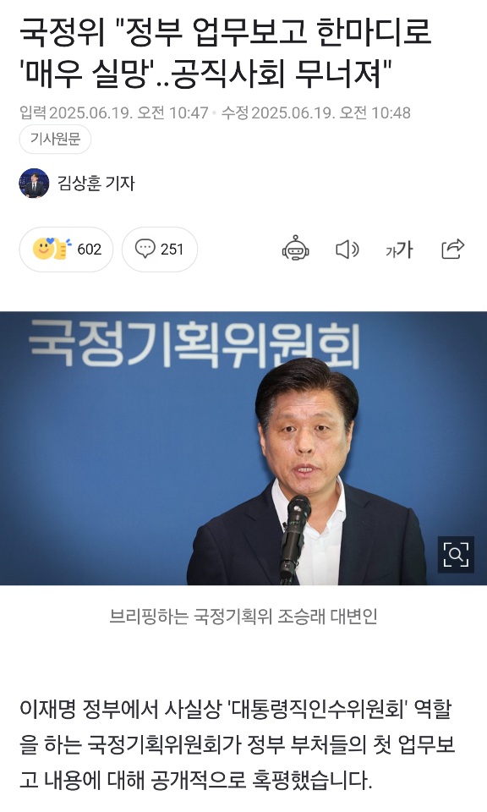
Task: Tap the smiley reaction emoji
Action: point(43,249)
